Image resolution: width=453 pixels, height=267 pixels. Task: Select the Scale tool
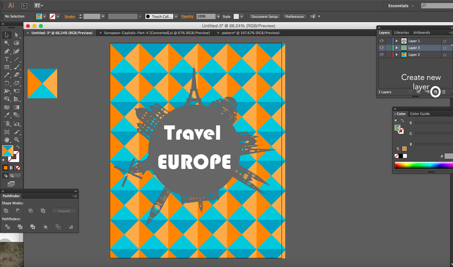tap(17, 83)
